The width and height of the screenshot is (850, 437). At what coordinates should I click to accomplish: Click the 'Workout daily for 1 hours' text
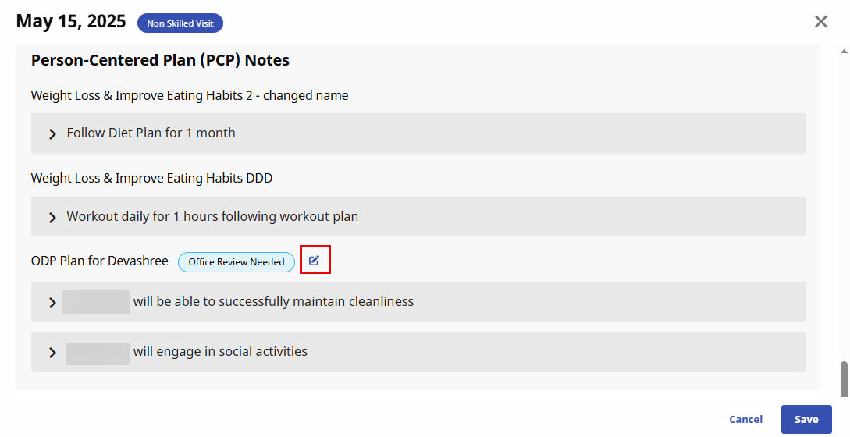coord(212,216)
